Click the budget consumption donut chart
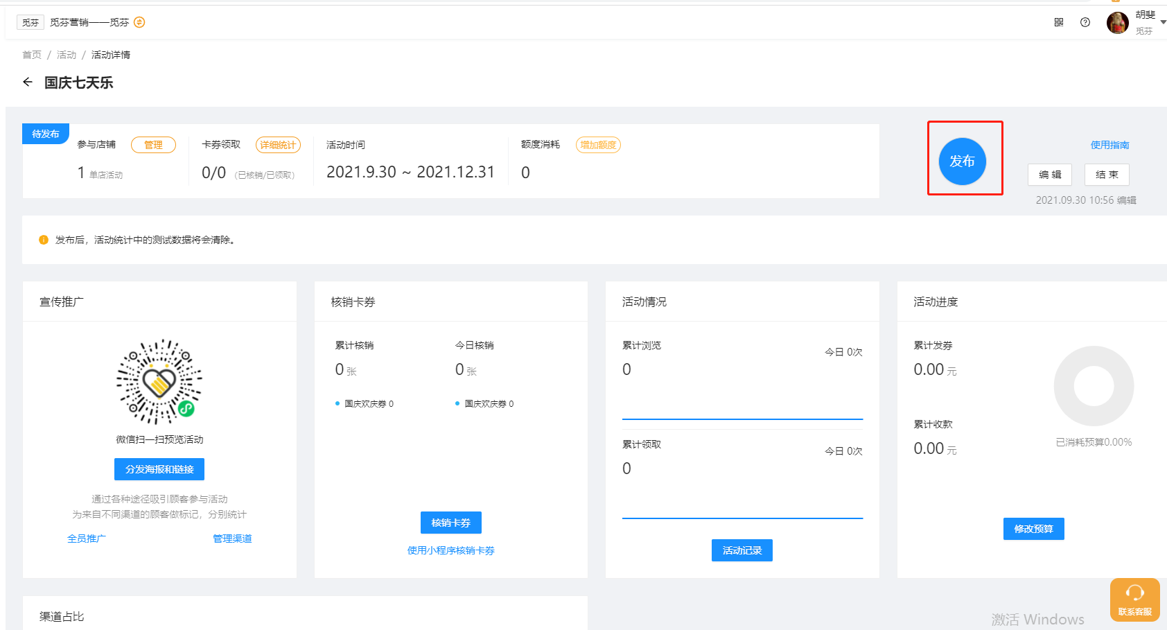 (1094, 386)
